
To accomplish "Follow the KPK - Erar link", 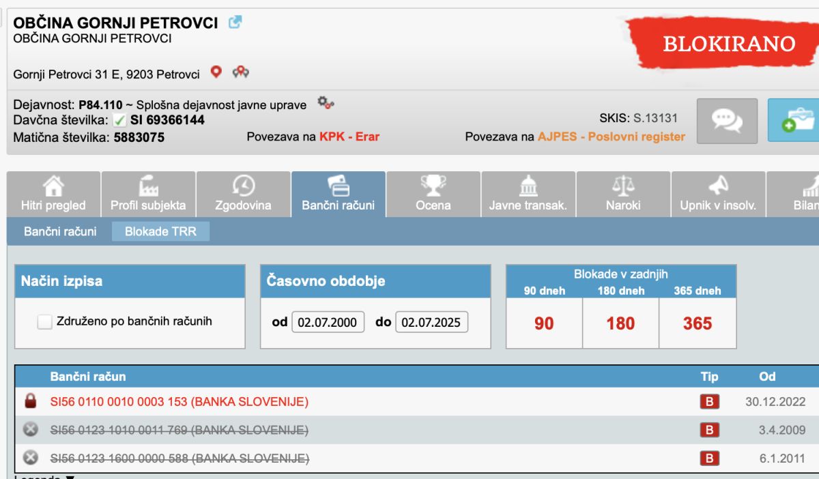I will coord(349,136).
